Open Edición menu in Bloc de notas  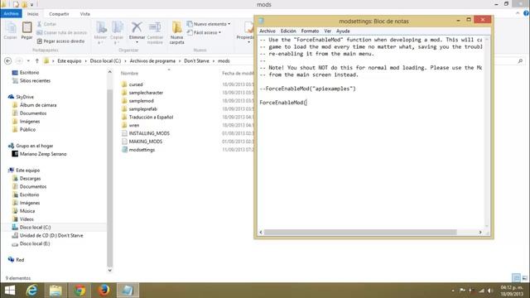[x=288, y=31]
